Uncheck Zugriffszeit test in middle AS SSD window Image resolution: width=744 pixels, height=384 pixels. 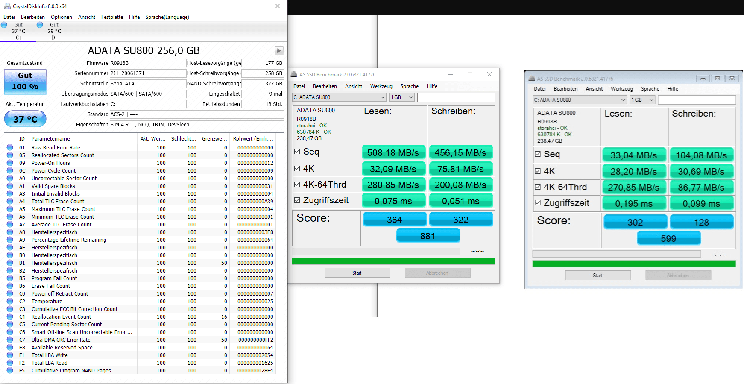[x=297, y=200]
